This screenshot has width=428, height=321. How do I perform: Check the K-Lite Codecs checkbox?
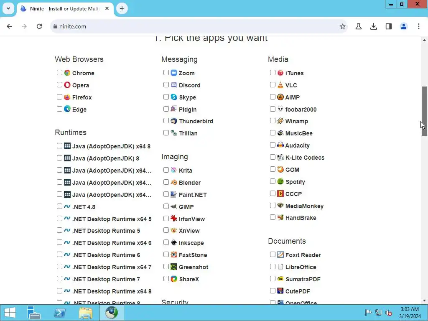click(x=273, y=157)
